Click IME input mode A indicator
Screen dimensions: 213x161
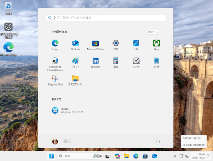click(175, 156)
